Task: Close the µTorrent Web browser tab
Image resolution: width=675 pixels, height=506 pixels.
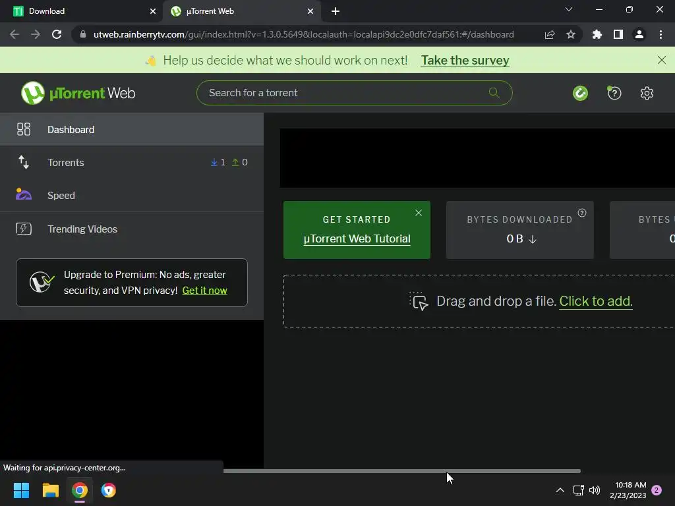Action: point(310,11)
